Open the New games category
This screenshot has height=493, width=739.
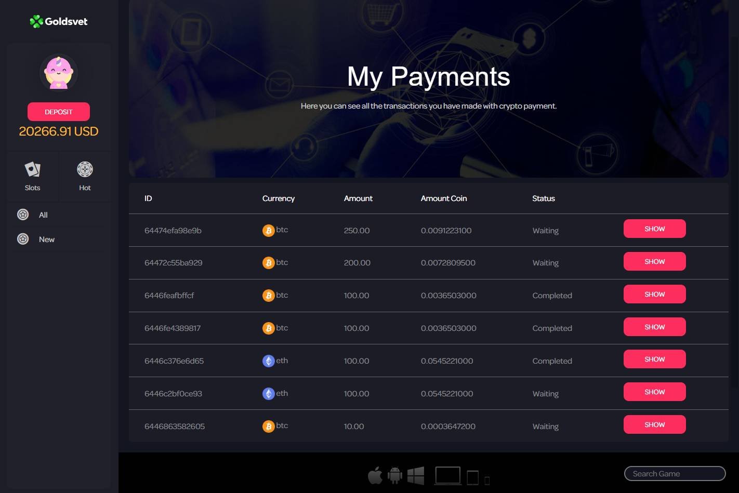tap(46, 239)
